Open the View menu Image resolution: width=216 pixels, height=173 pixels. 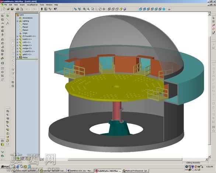pos(16,5)
